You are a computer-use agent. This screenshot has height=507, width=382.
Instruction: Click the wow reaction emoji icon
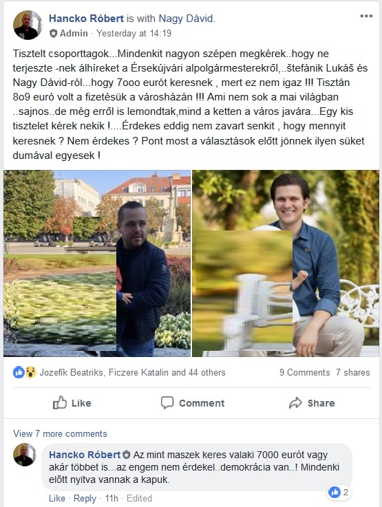30,372
